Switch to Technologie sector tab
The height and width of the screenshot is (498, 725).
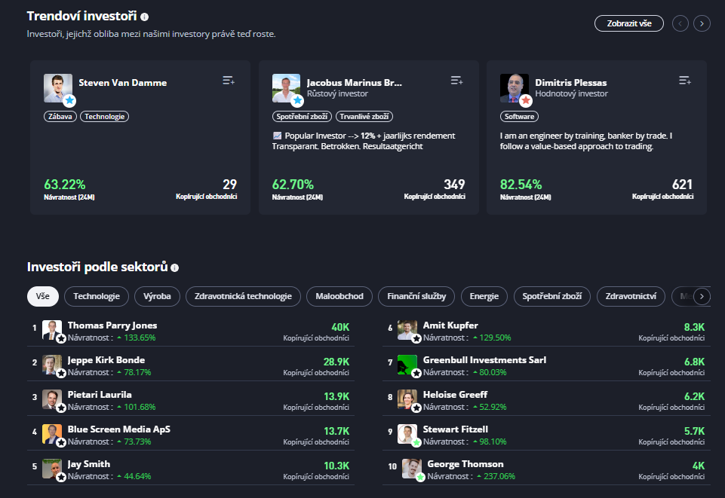97,296
